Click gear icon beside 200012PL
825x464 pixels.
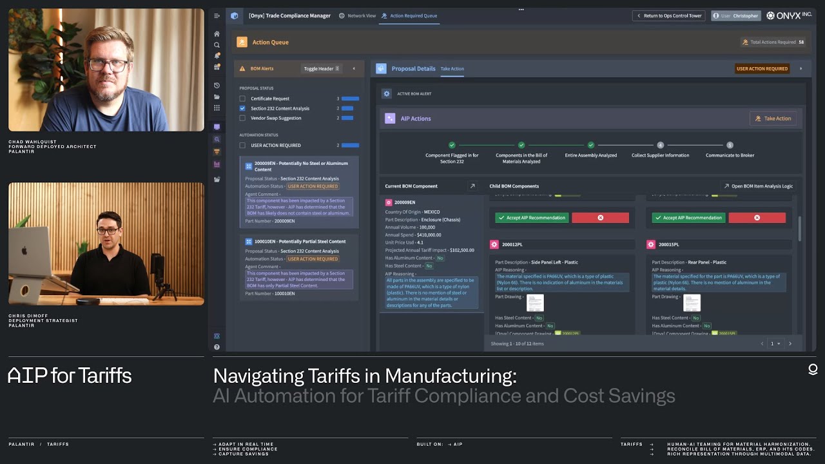coord(494,245)
